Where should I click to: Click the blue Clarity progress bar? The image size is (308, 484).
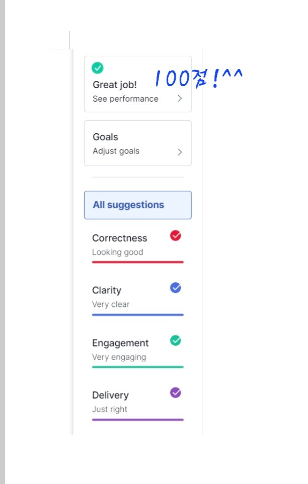(x=137, y=314)
